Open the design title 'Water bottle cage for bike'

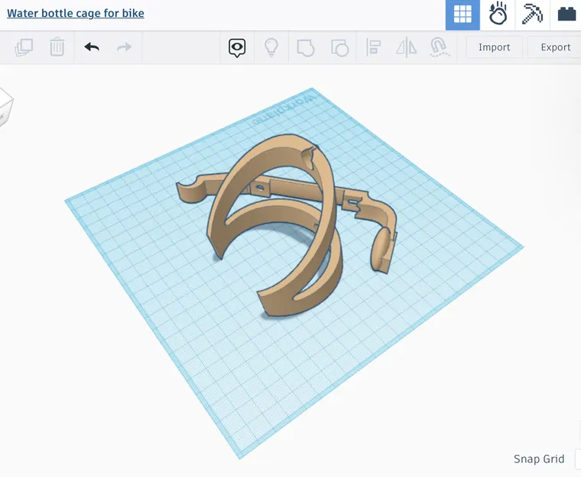coord(76,13)
